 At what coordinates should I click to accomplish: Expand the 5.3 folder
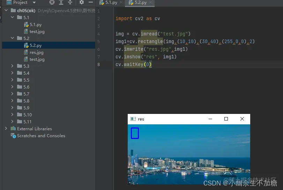point(12,66)
